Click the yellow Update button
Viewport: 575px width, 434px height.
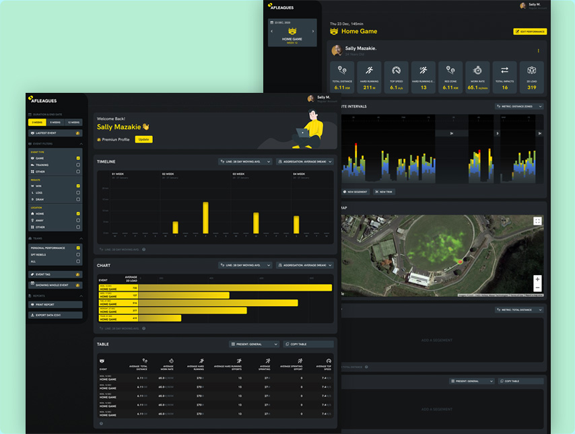(143, 139)
